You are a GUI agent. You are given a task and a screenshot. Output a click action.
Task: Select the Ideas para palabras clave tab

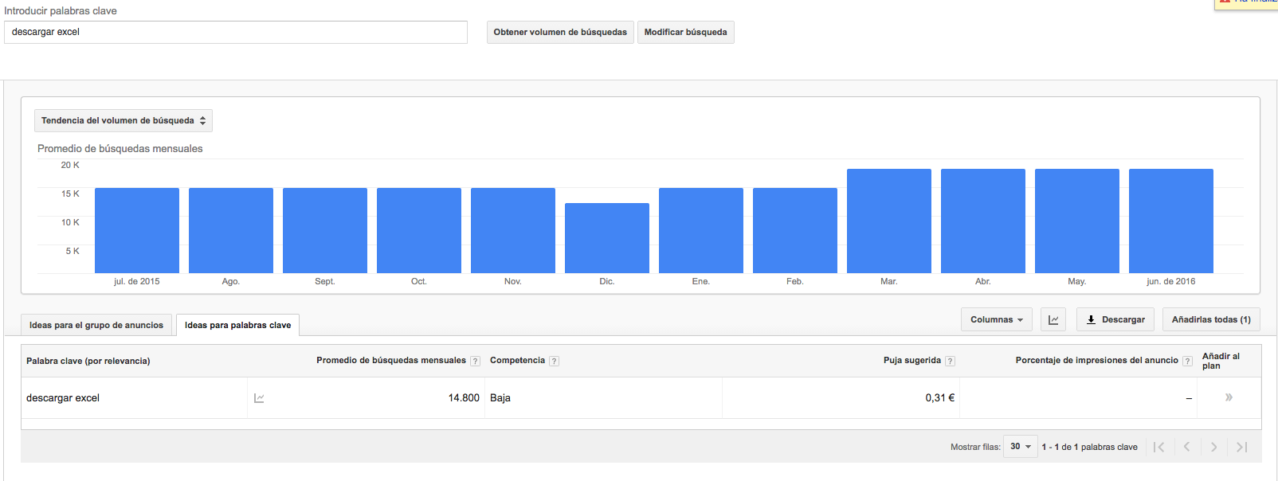point(238,325)
